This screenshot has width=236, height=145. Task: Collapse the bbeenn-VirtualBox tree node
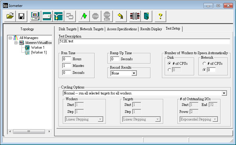tap(16, 43)
